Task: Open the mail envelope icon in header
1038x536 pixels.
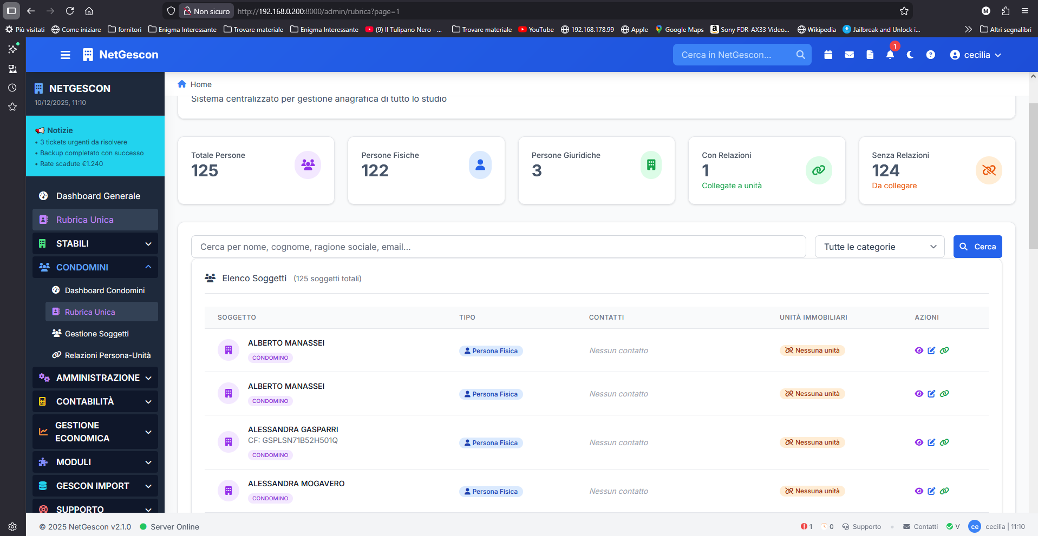Action: pos(849,55)
